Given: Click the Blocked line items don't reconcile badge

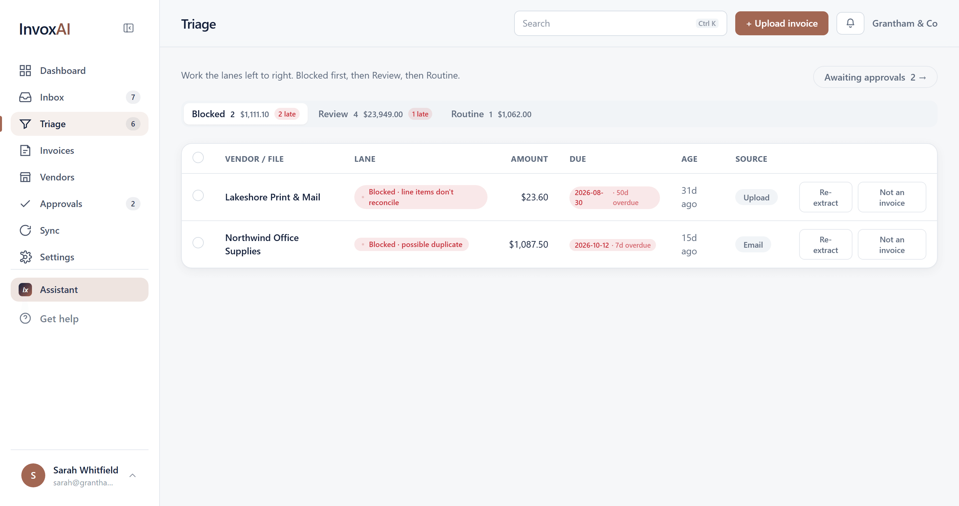Looking at the screenshot, I should click(x=420, y=197).
